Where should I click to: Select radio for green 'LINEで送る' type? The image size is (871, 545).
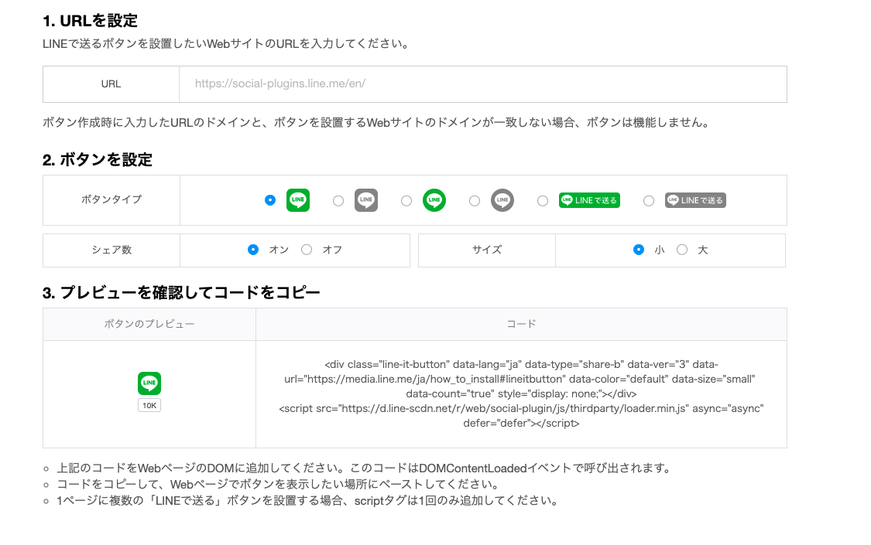click(543, 201)
